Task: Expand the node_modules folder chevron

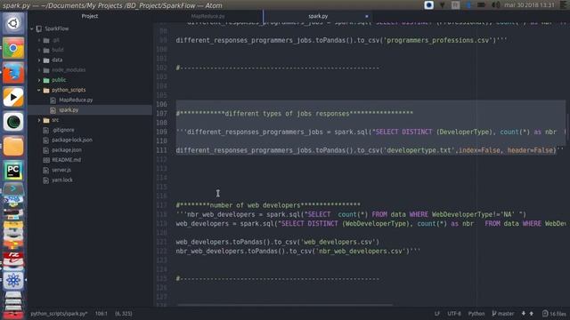Action: [39, 70]
